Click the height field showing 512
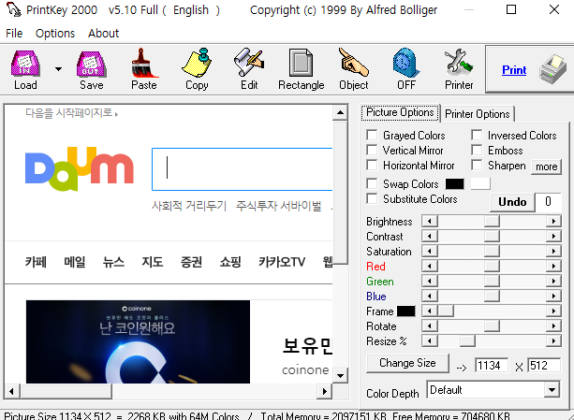The width and height of the screenshot is (574, 420). point(544,365)
